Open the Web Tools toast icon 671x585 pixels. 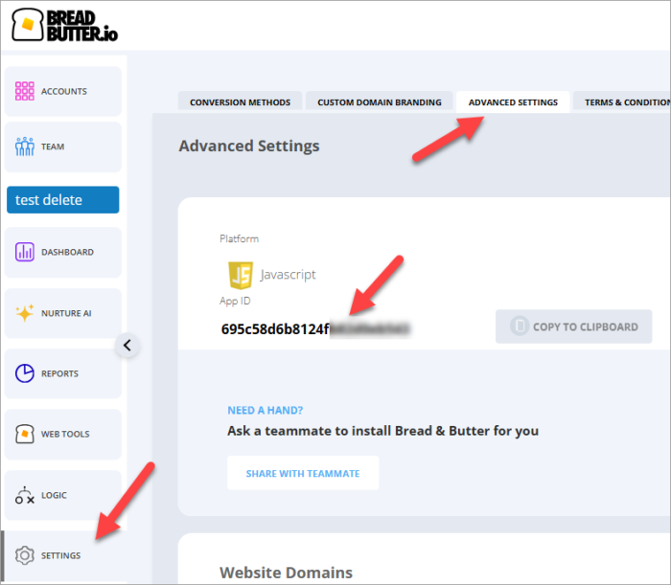(x=25, y=434)
